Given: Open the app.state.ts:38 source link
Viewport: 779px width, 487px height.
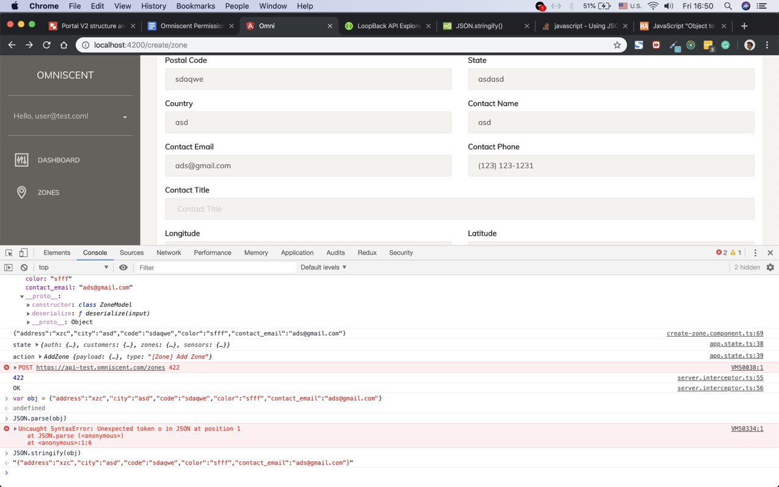Looking at the screenshot, I should pyautogui.click(x=736, y=345).
